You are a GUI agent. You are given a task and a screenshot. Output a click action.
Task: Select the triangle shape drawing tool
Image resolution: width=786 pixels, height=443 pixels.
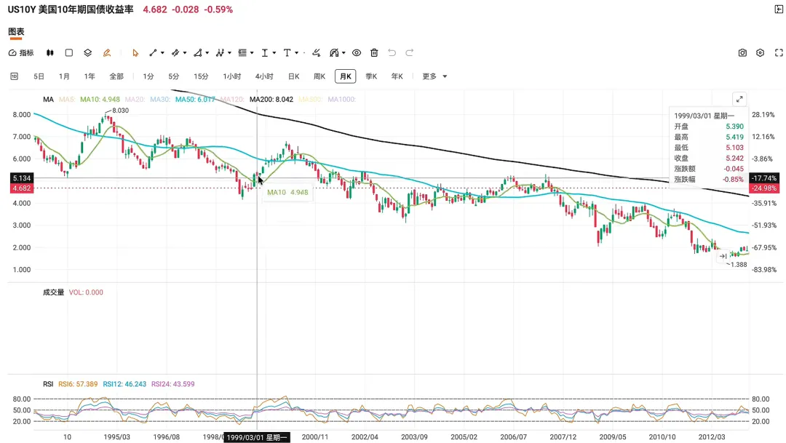click(197, 52)
